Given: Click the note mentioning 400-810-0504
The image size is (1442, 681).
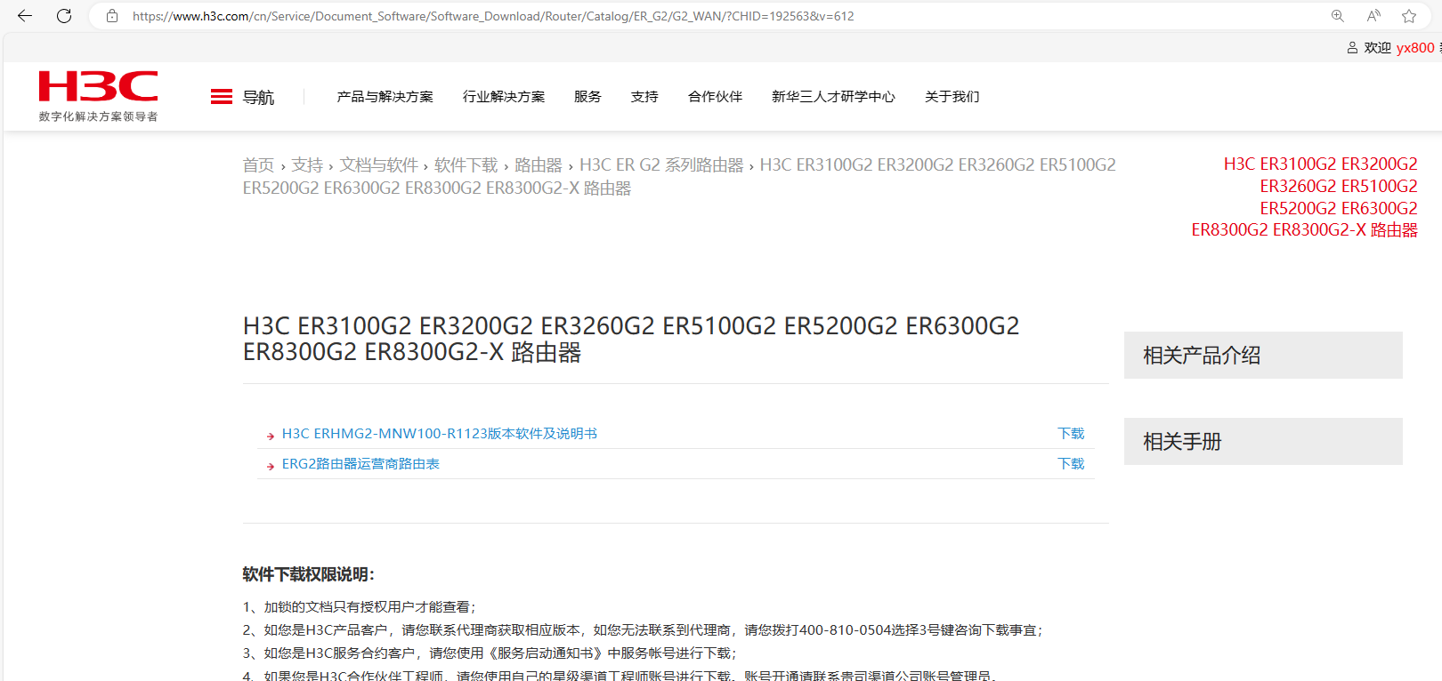Looking at the screenshot, I should pyautogui.click(x=643, y=630).
